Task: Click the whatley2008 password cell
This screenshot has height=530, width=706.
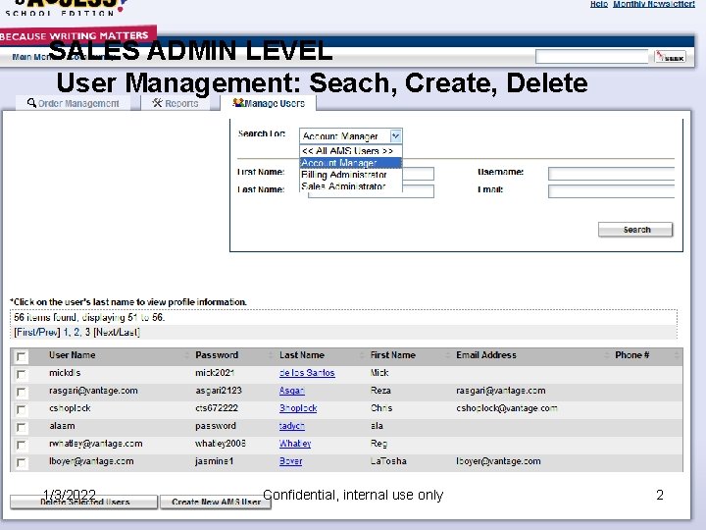Action: [221, 444]
